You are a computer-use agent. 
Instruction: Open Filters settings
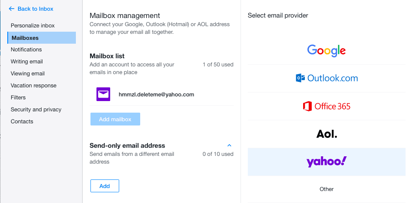point(18,97)
